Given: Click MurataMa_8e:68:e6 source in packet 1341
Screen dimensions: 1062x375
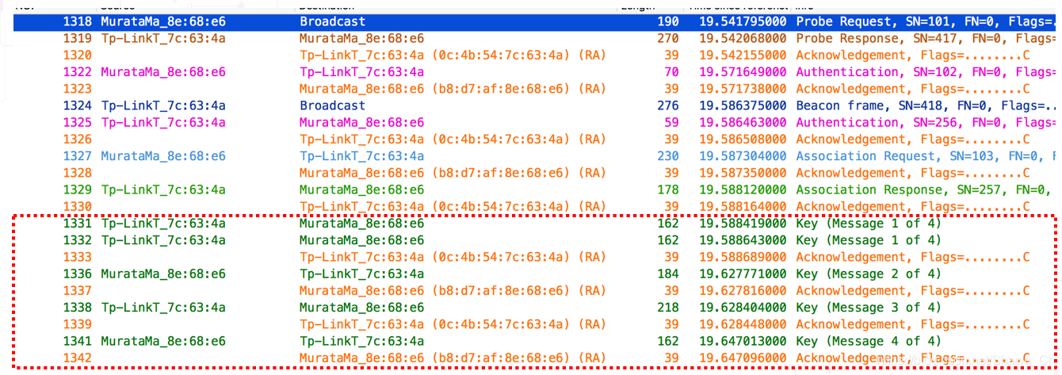Looking at the screenshot, I should click(x=163, y=341).
